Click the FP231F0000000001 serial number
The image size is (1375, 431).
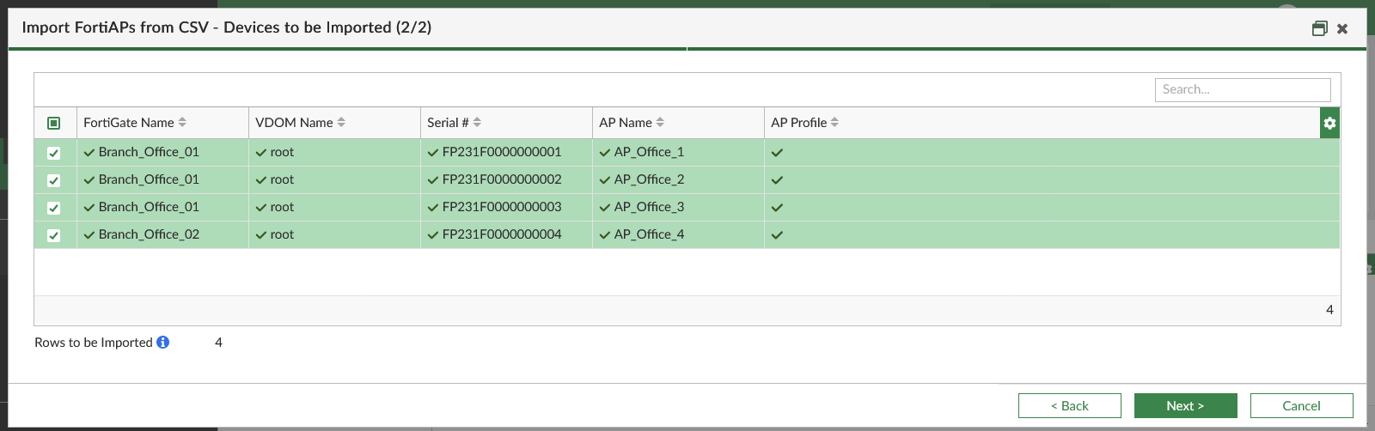pos(502,152)
